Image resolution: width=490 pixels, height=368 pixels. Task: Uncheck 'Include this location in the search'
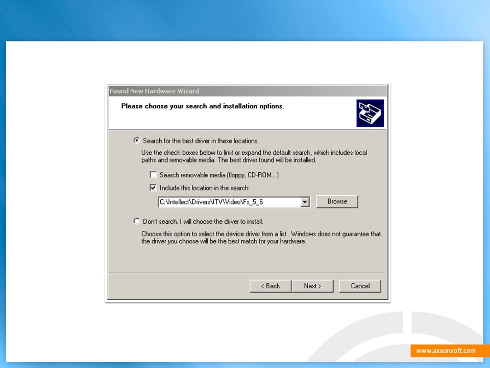tap(153, 188)
